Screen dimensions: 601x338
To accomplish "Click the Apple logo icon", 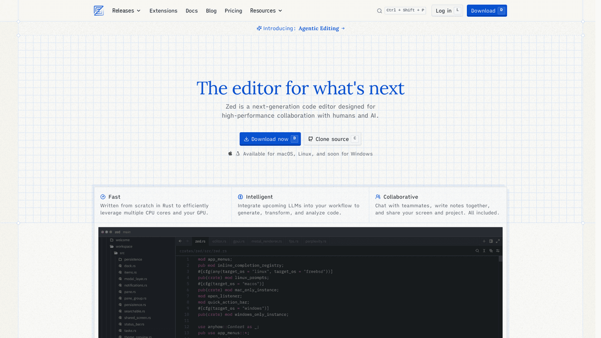I will [x=230, y=153].
